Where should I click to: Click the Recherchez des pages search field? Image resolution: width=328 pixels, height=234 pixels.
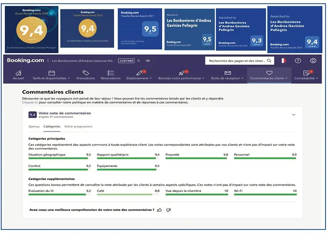click(239, 60)
